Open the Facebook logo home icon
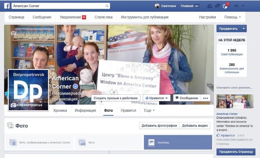Screen dimensions: 260x158 pos(7,6)
